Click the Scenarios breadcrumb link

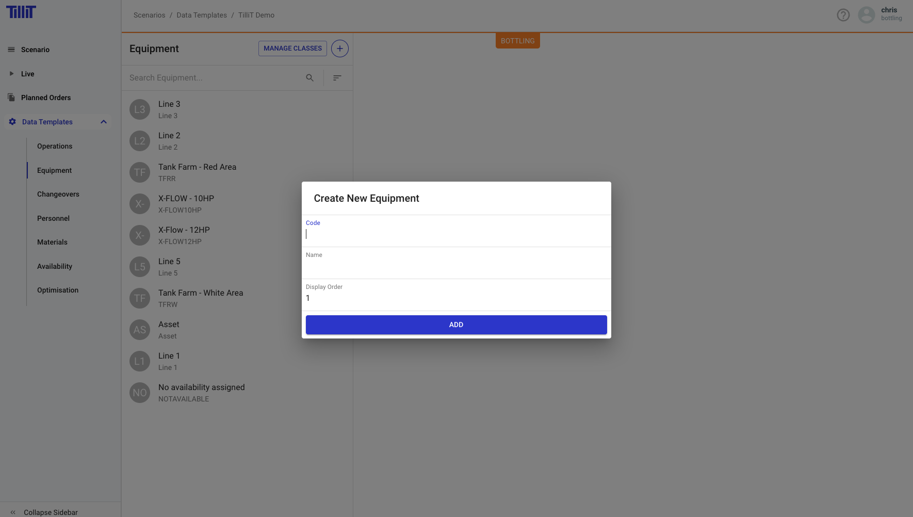[149, 15]
